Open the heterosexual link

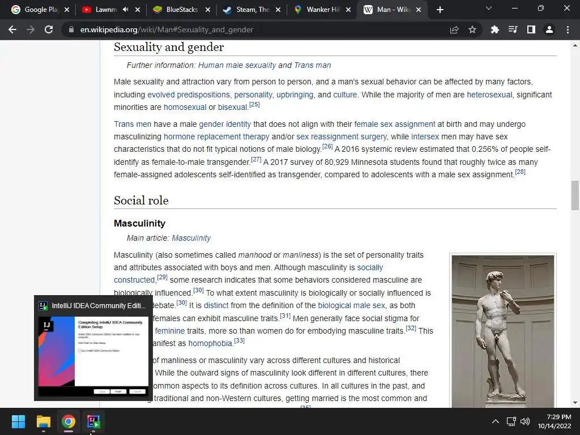[x=489, y=95]
